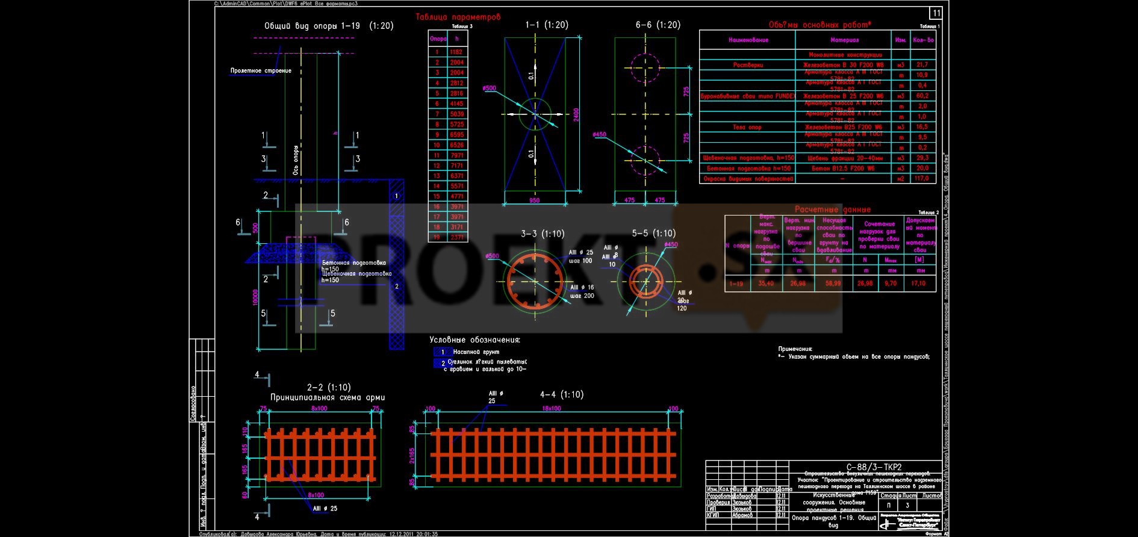
Task: Click quantity value "60,2"
Action: 922,96
